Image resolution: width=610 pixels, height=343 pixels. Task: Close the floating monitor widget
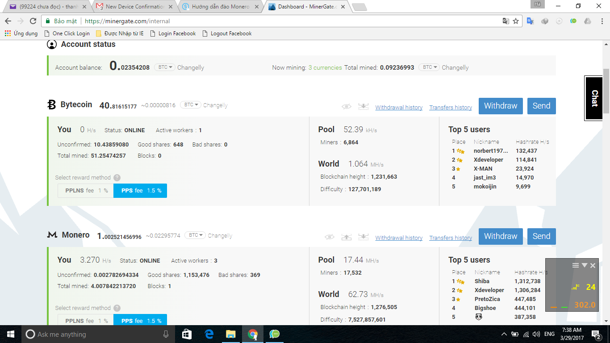click(x=593, y=265)
